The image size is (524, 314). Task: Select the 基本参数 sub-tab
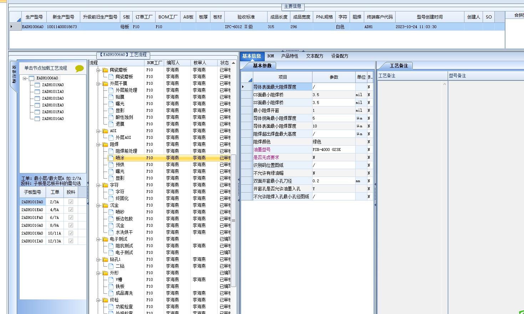(263, 66)
